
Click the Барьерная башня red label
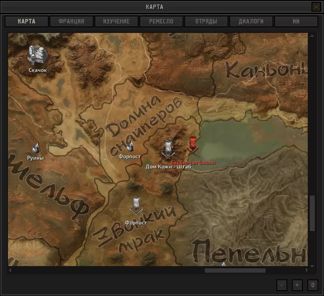[193, 163]
